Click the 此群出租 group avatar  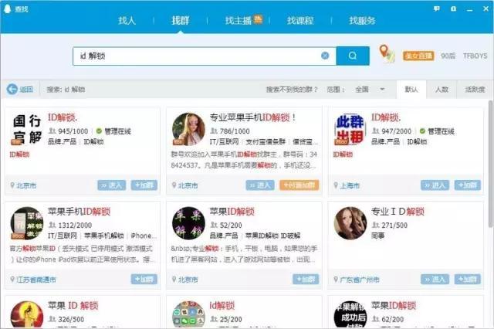tap(350, 129)
